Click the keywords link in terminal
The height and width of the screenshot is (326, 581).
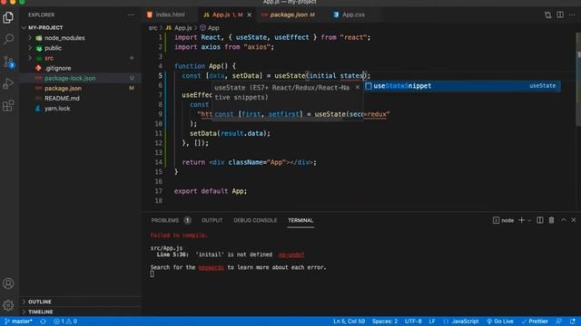coord(212,267)
